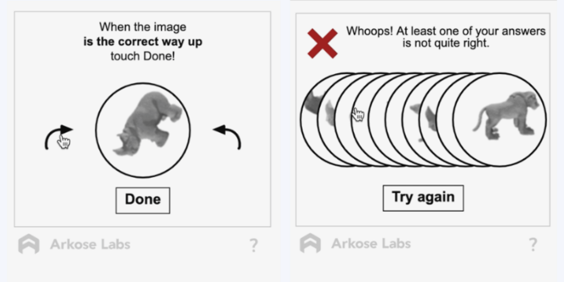This screenshot has width=564, height=282.
Task: Open help question mark below the Done panel
Action: tap(253, 245)
